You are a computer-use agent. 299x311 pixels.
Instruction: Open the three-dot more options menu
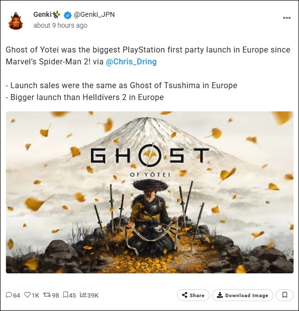(287, 18)
